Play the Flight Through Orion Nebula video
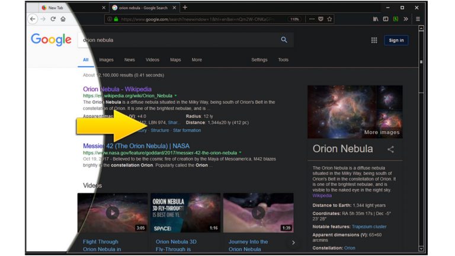The image size is (455, 256). (x=113, y=213)
